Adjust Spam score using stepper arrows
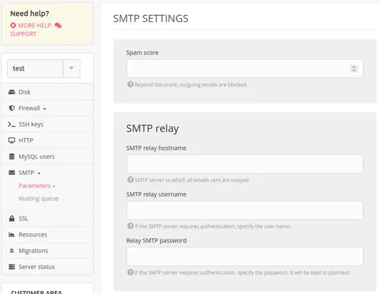The image size is (379, 294). pyautogui.click(x=354, y=68)
